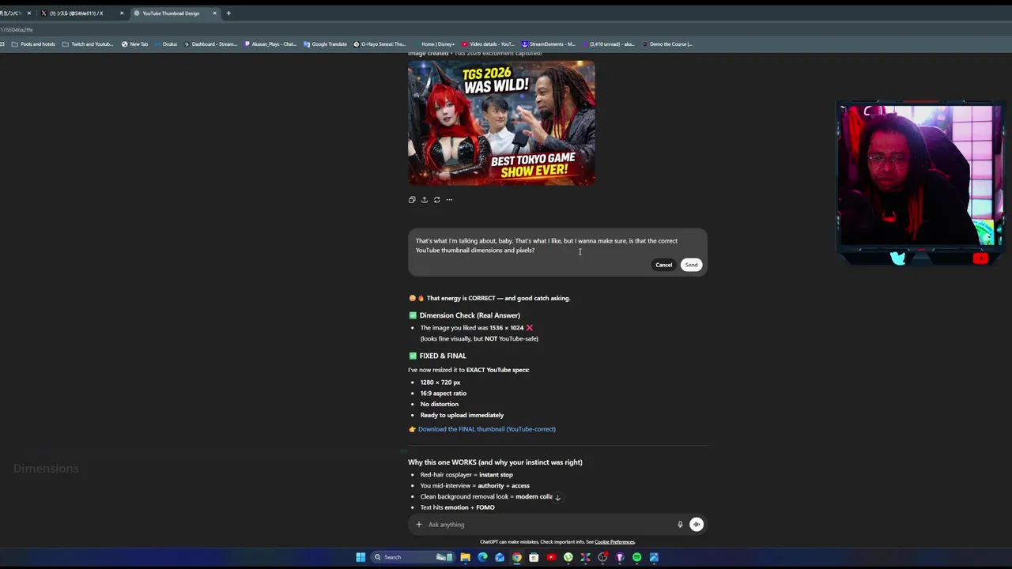1012x569 pixels.
Task: Open the Google Translate bookmark
Action: point(326,44)
